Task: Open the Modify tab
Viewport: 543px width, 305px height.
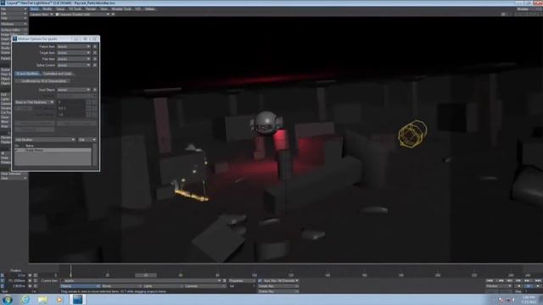Action: 48,9
